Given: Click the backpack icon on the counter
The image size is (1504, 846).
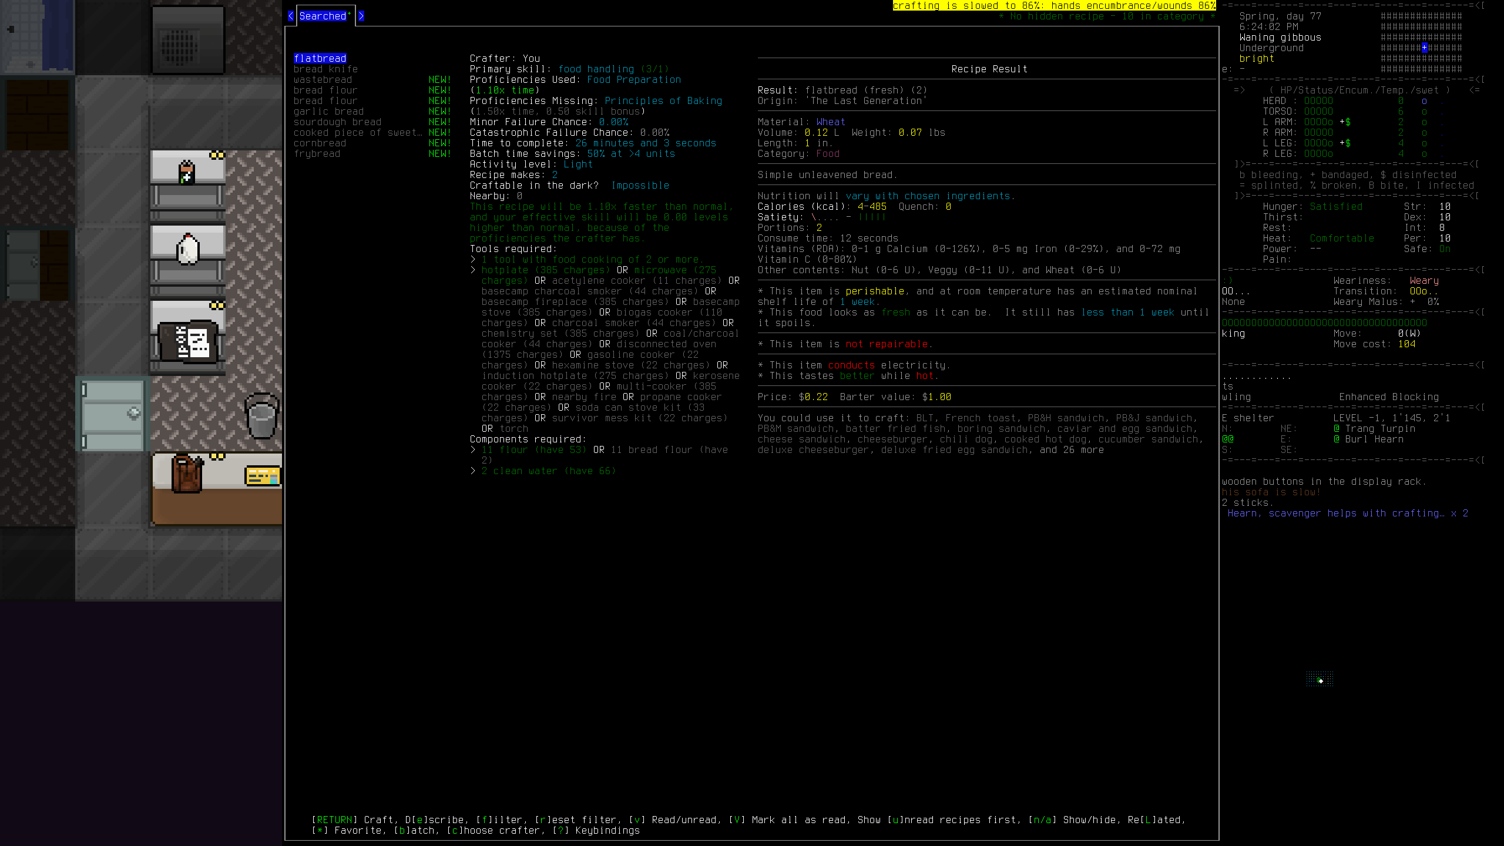Looking at the screenshot, I should 187,474.
